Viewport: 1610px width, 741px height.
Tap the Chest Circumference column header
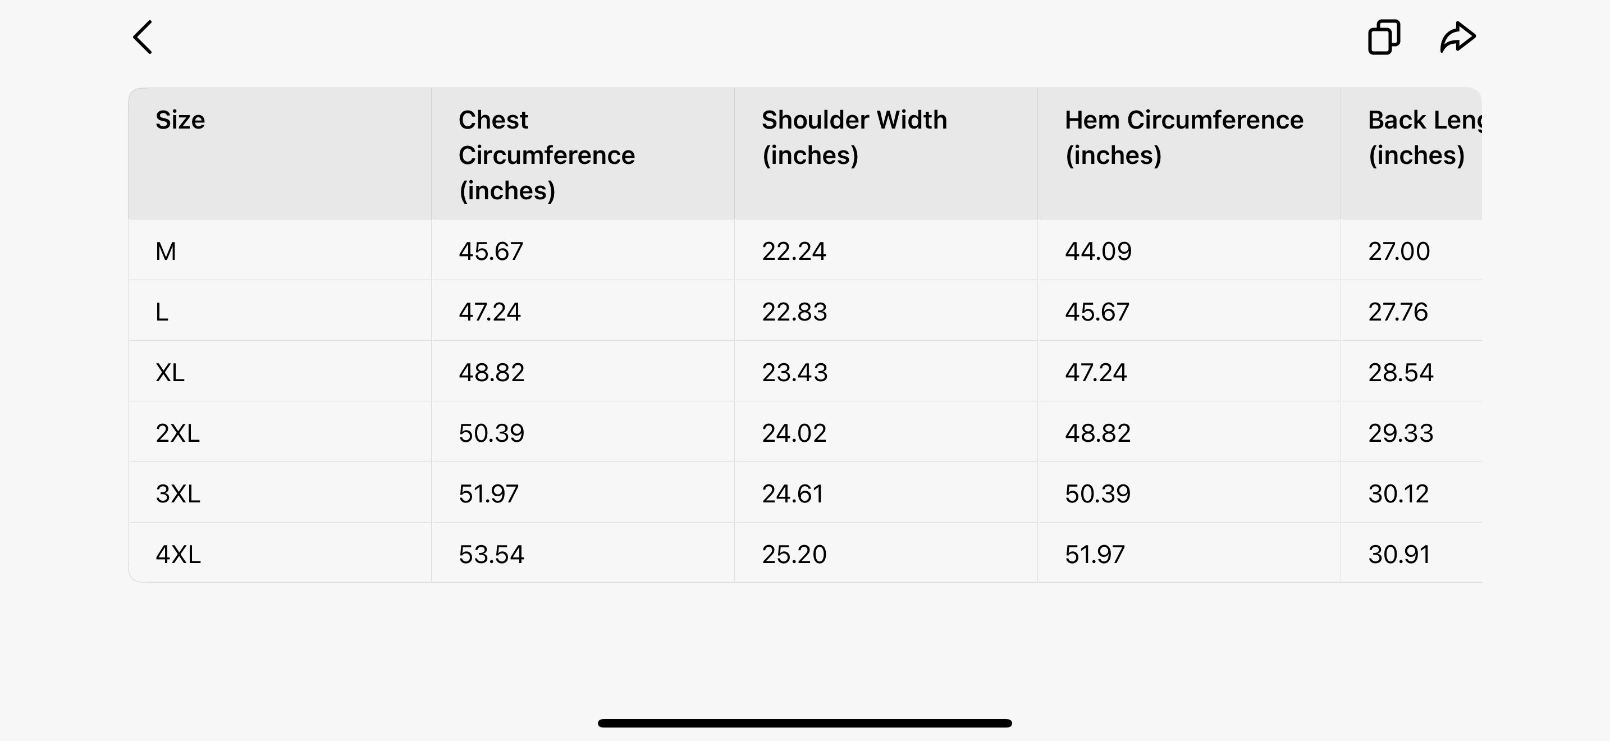click(546, 155)
